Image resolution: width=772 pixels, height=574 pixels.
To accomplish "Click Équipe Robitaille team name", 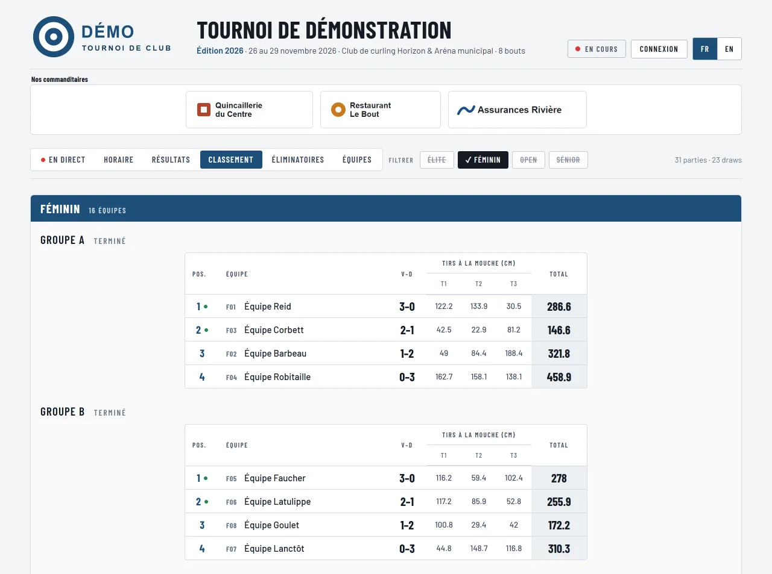I will (277, 377).
